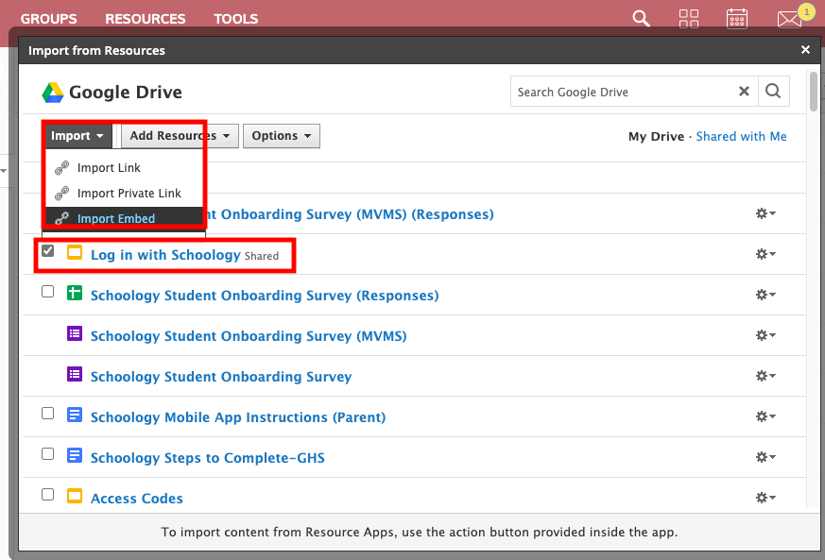825x560 pixels.
Task: Open the Import dropdown button
Action: coord(77,136)
